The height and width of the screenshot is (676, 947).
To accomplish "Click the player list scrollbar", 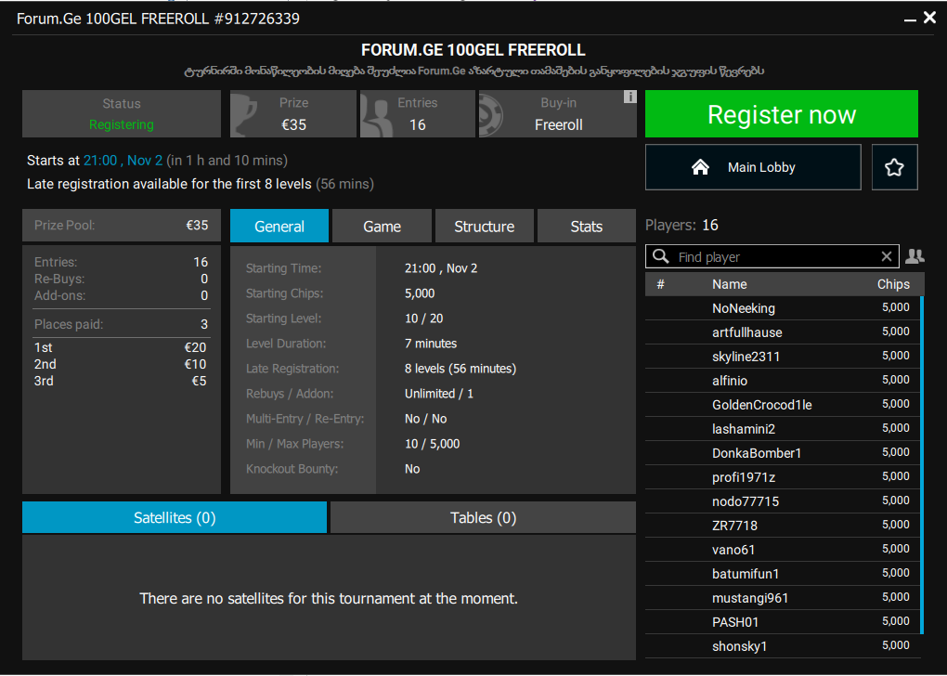I will pyautogui.click(x=922, y=465).
